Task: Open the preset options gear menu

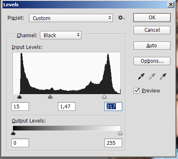Action: click(121, 18)
